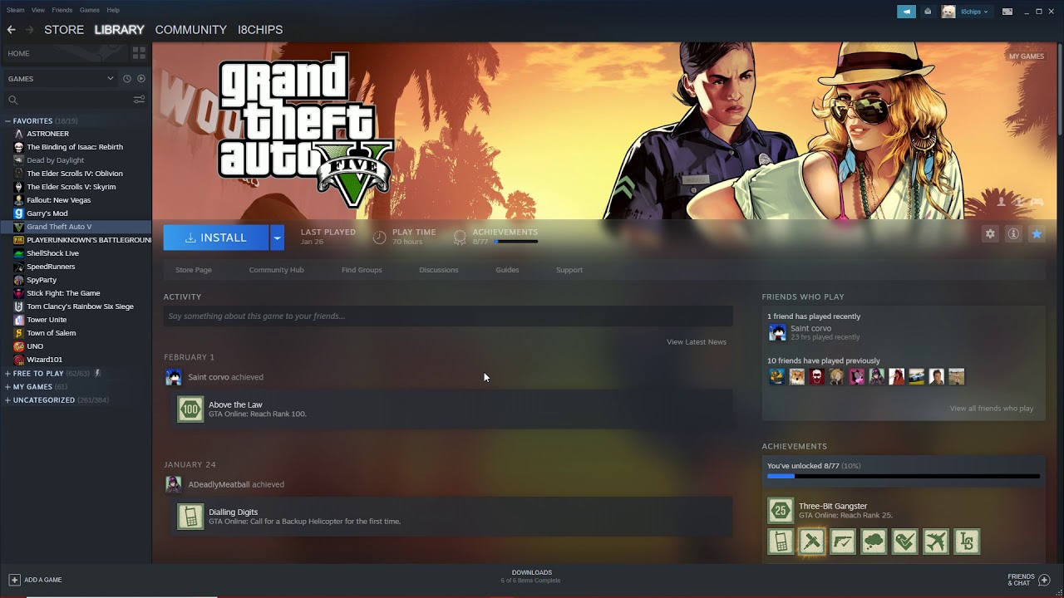The width and height of the screenshot is (1064, 598).
Task: Click the achievements progress bar in header
Action: coord(516,242)
